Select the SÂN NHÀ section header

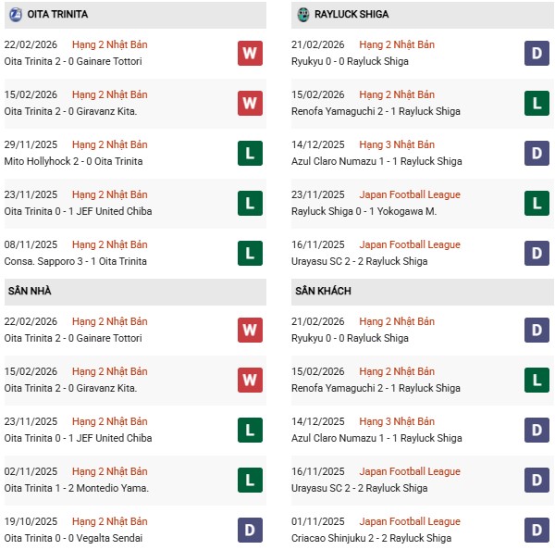(30, 291)
